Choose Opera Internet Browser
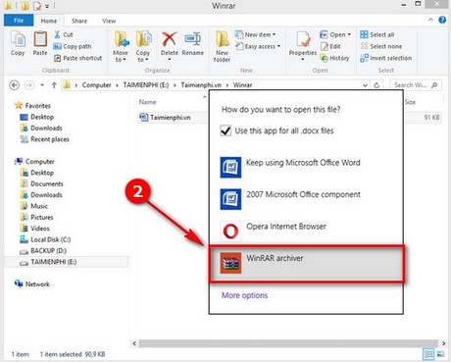This screenshot has width=451, height=362. 306,231
